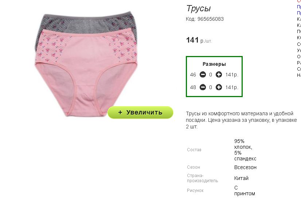Increase quantity for size 48
Viewport: 301px width, 200px height.
pyautogui.click(x=219, y=87)
